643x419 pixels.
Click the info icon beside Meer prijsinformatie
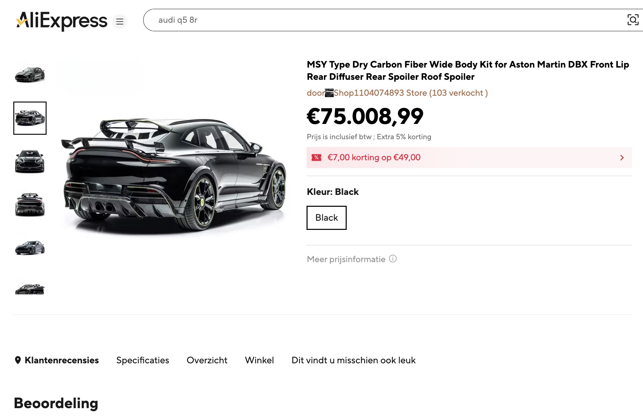pyautogui.click(x=393, y=259)
